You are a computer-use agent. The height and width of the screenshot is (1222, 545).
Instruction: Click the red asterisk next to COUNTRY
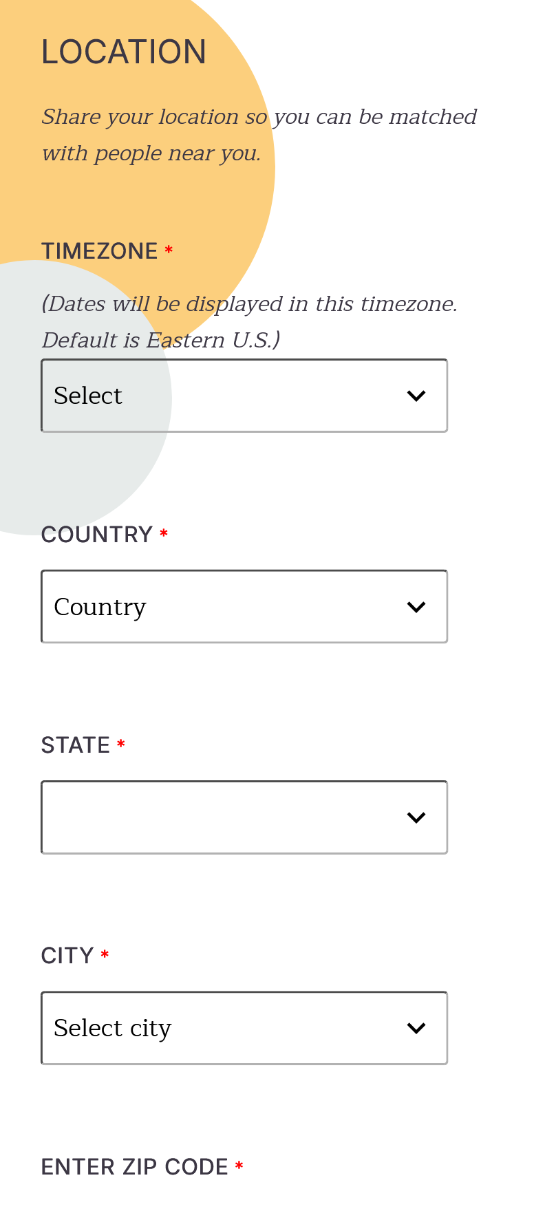[164, 534]
